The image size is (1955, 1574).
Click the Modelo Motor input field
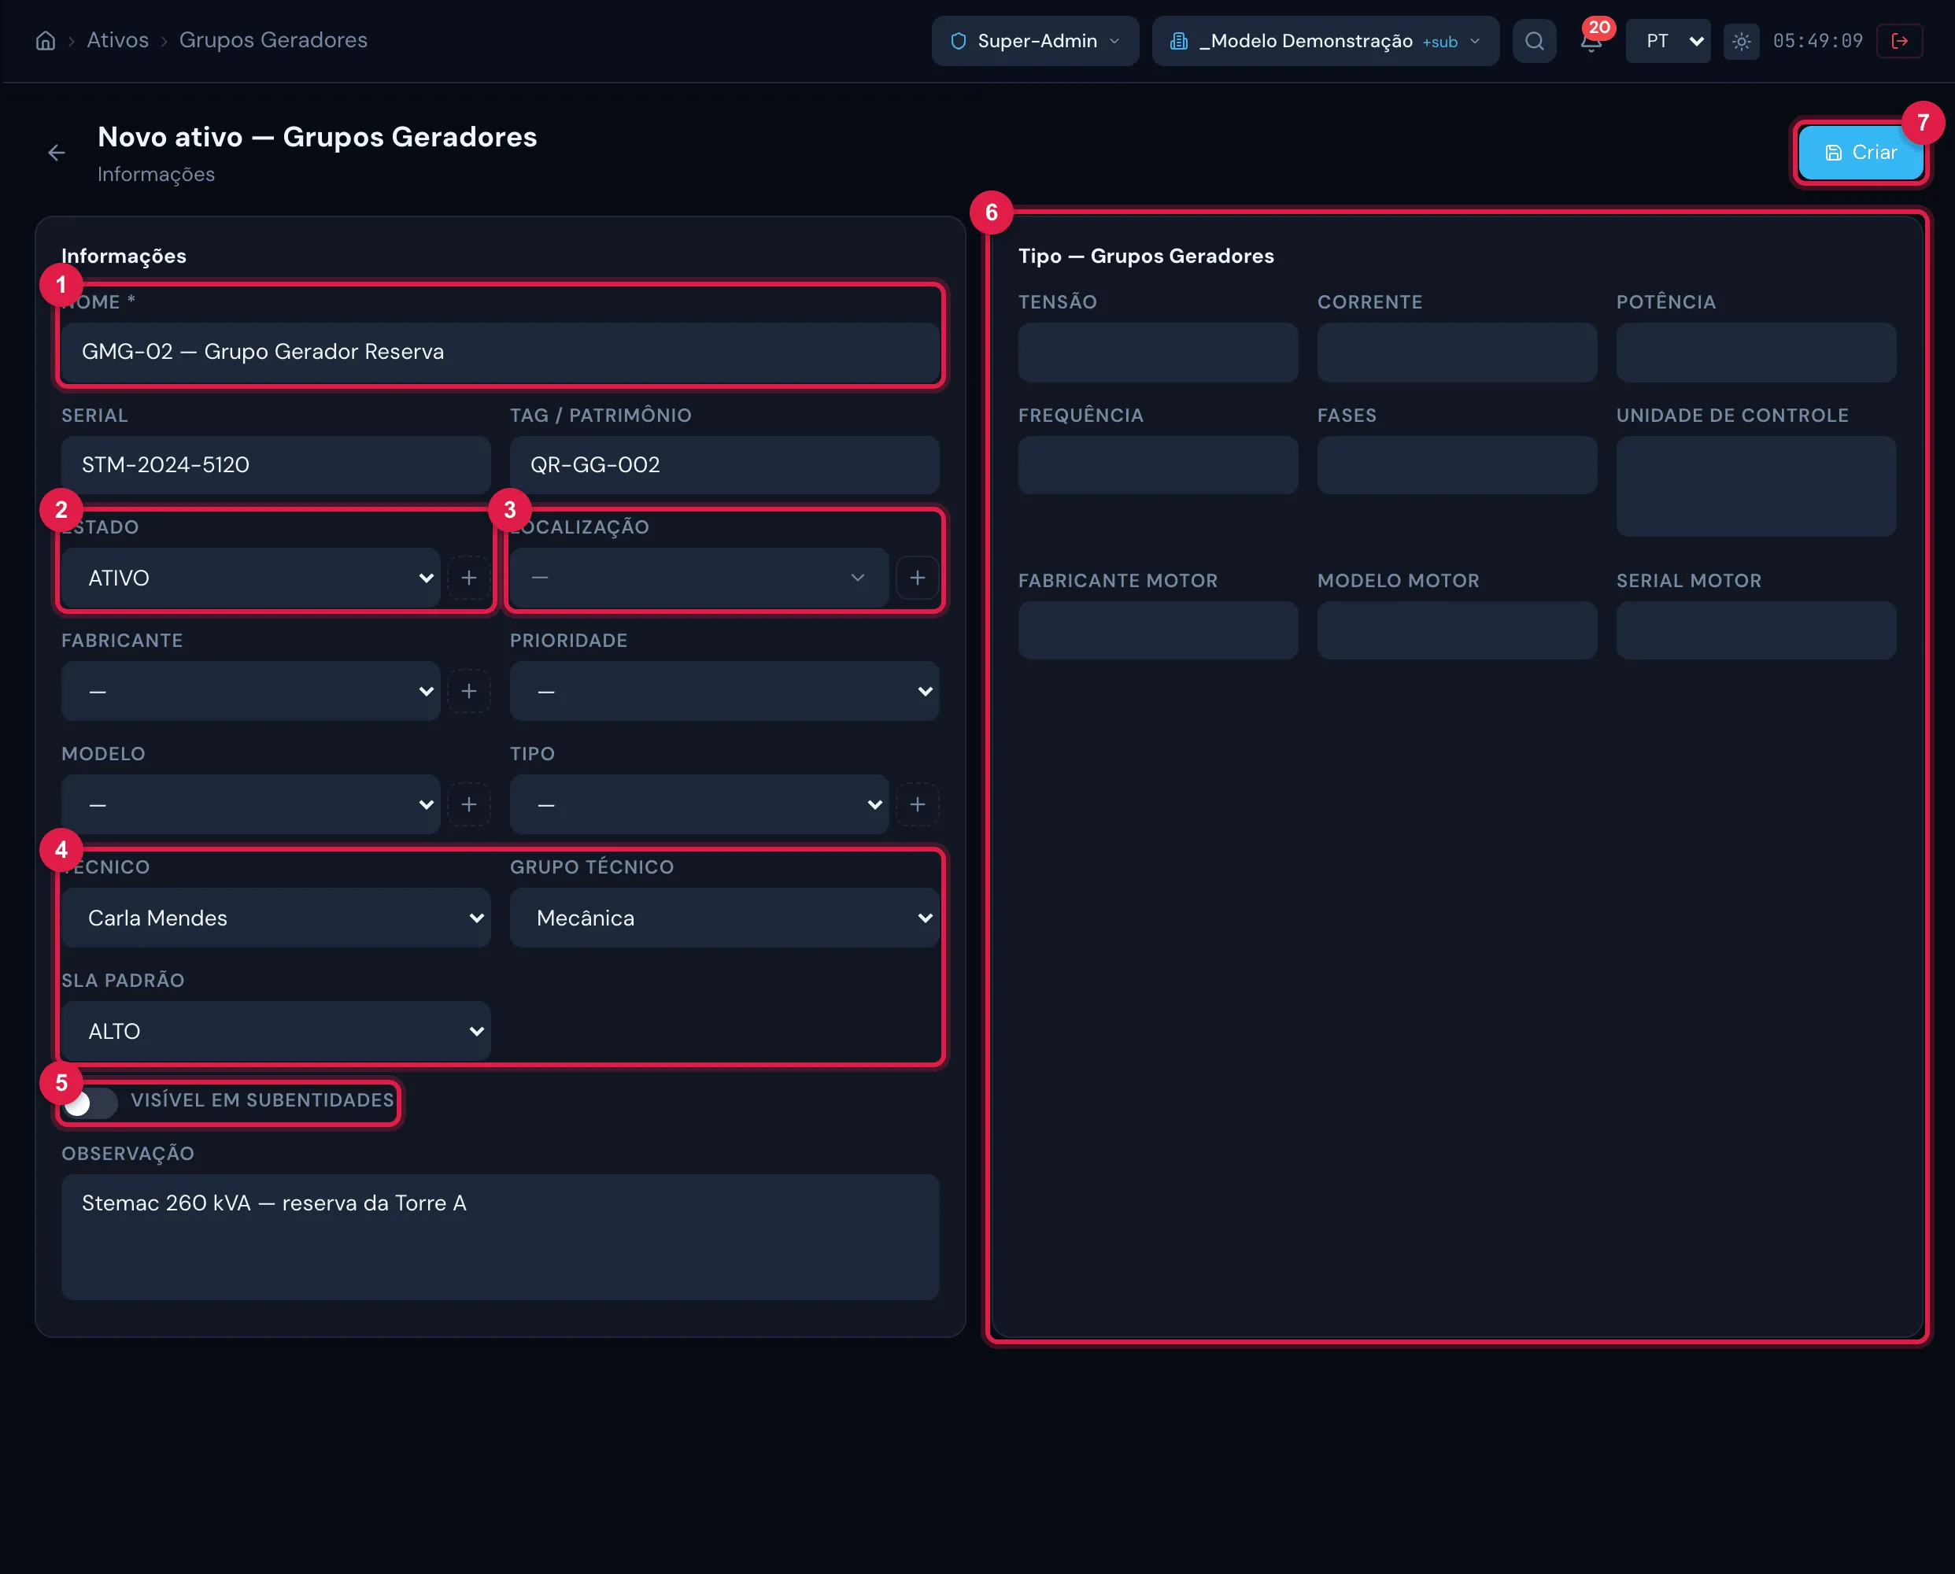(x=1457, y=630)
